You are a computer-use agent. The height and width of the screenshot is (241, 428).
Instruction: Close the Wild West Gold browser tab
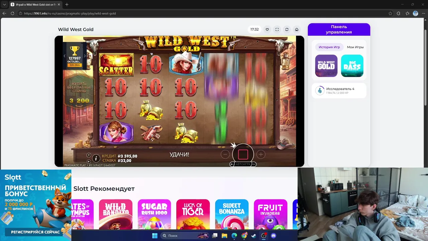[59, 5]
